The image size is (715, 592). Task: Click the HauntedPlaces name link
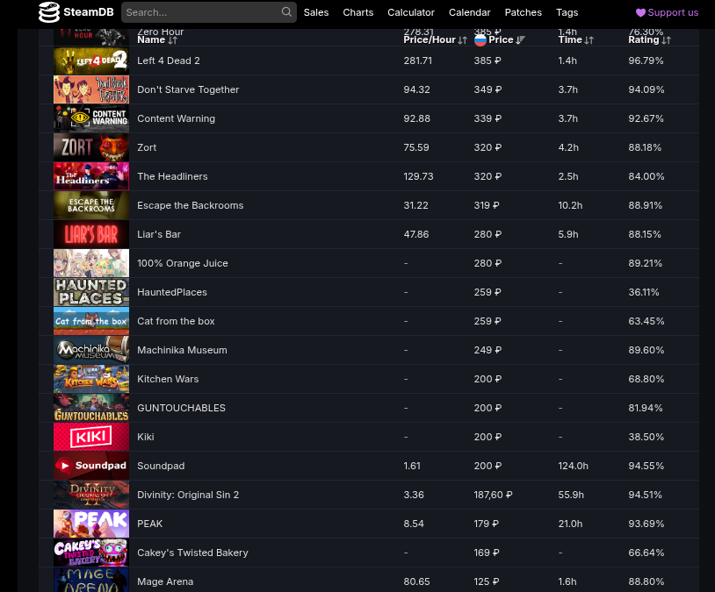172,292
